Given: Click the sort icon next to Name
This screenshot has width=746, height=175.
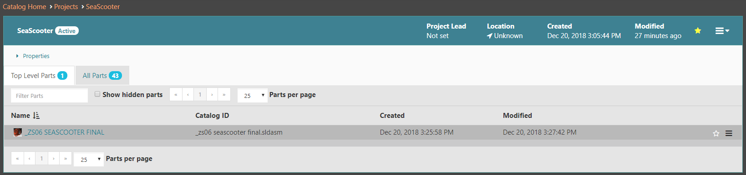Looking at the screenshot, I should click(36, 116).
